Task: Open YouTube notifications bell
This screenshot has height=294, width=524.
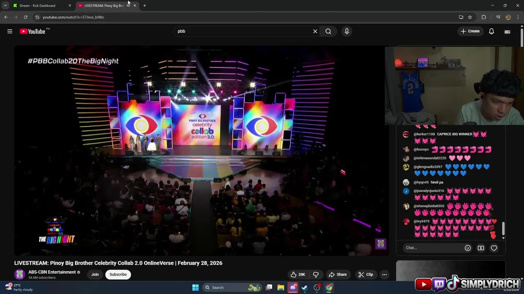Action: (491, 31)
